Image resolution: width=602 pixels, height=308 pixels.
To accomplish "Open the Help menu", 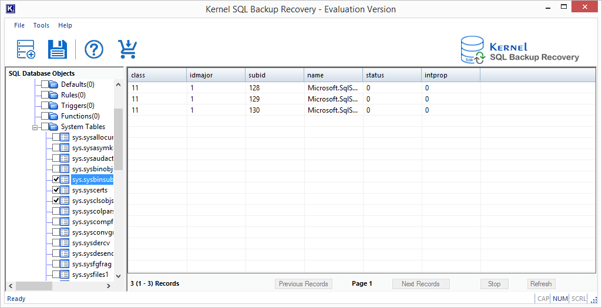I will (65, 25).
